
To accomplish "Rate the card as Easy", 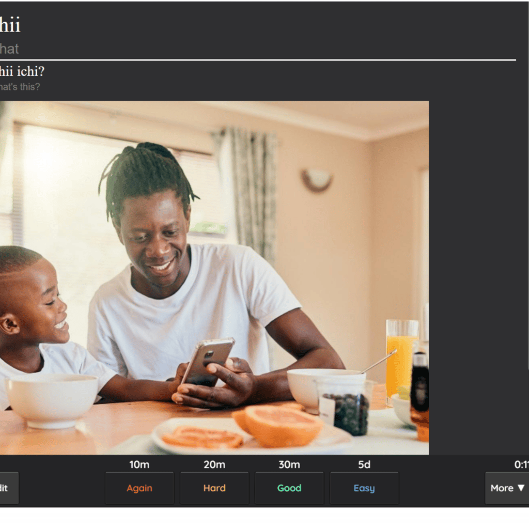I will (364, 488).
